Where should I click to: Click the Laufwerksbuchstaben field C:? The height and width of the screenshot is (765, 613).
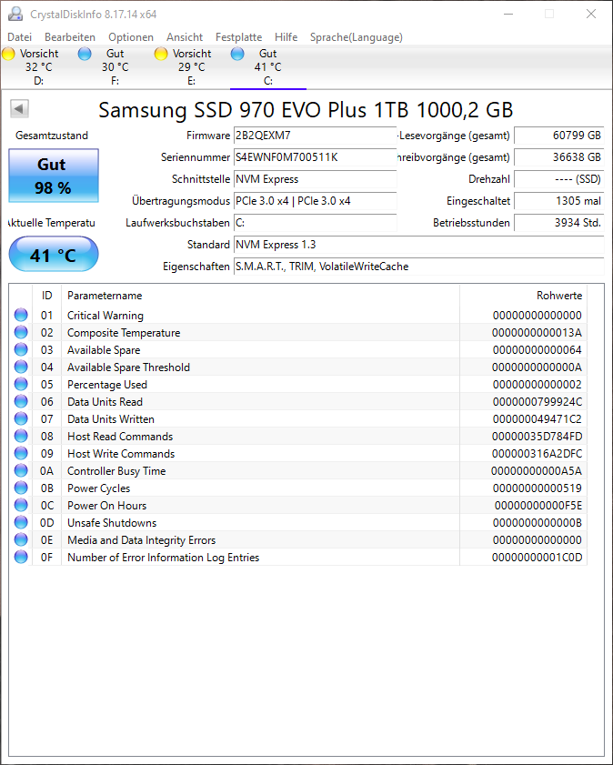[315, 223]
